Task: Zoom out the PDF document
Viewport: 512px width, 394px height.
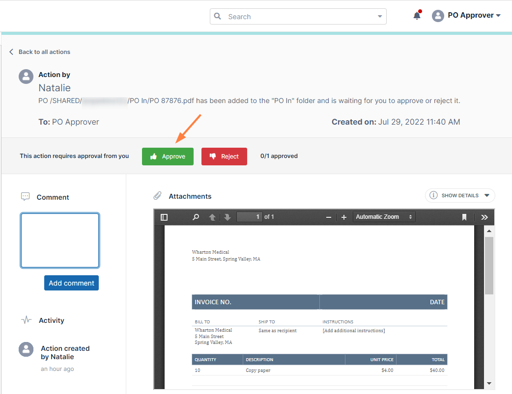Action: click(x=328, y=217)
